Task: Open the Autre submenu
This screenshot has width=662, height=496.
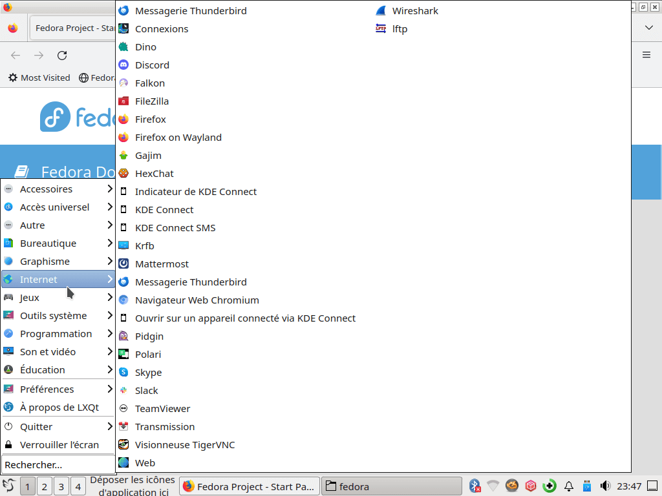Action: (x=58, y=225)
